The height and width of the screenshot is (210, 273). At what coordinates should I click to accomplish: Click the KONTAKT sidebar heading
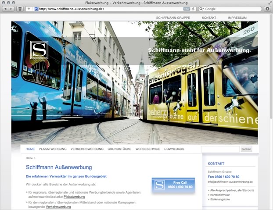216,164
